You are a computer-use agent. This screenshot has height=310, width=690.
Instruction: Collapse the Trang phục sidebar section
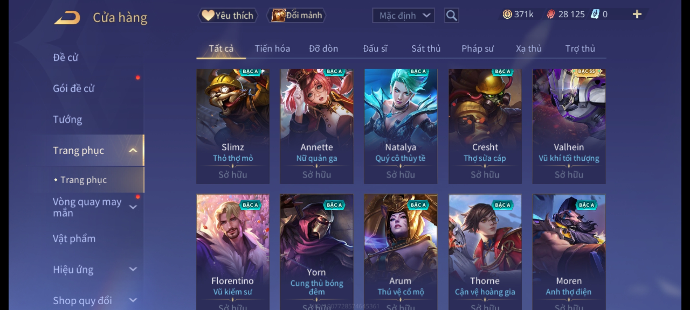pyautogui.click(x=133, y=150)
